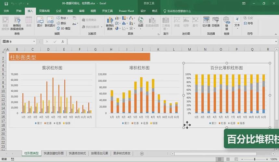Viewport: 279px width, 162px height.
Task: Insert a Slicer (切片器)
Action: coord(206,22)
